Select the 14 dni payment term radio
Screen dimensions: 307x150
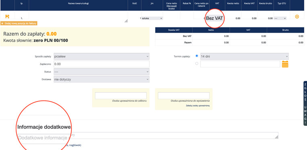pyautogui.click(x=197, y=56)
